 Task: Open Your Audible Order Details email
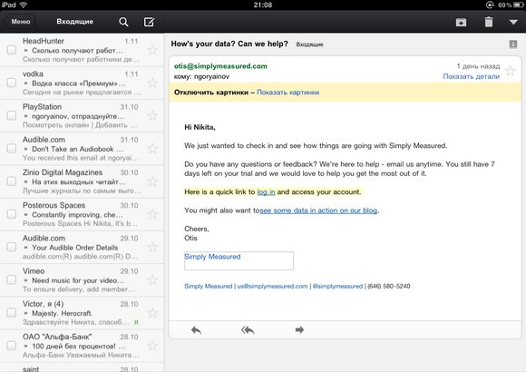[82, 248]
